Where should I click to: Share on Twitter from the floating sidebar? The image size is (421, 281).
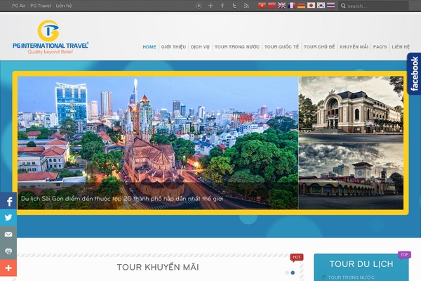point(8,218)
